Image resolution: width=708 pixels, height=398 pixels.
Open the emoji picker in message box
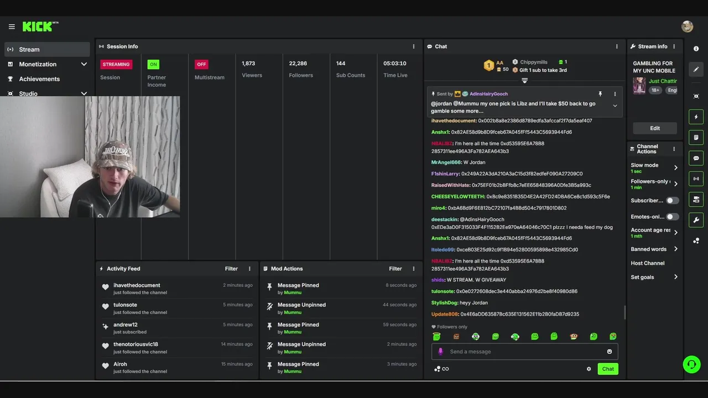[x=610, y=352]
